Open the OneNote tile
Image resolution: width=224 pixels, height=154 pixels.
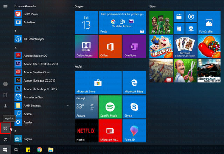[134, 47]
